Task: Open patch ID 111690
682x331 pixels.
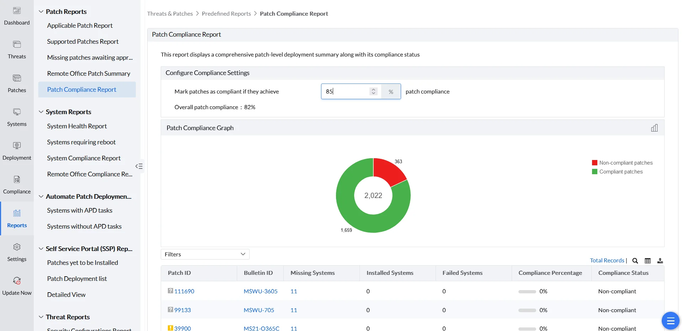Action: coord(184,291)
